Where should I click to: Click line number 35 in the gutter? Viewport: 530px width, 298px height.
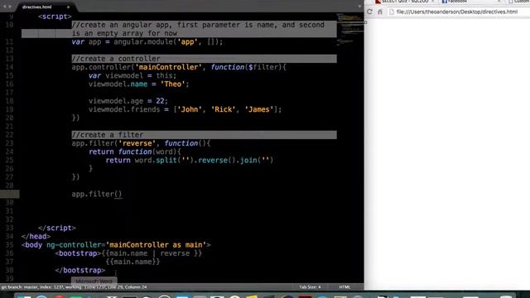coord(9,245)
